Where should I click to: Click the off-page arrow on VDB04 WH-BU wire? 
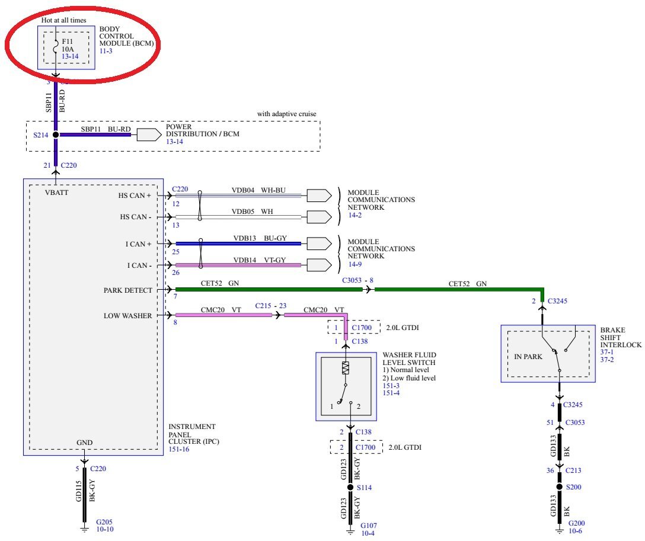(319, 196)
